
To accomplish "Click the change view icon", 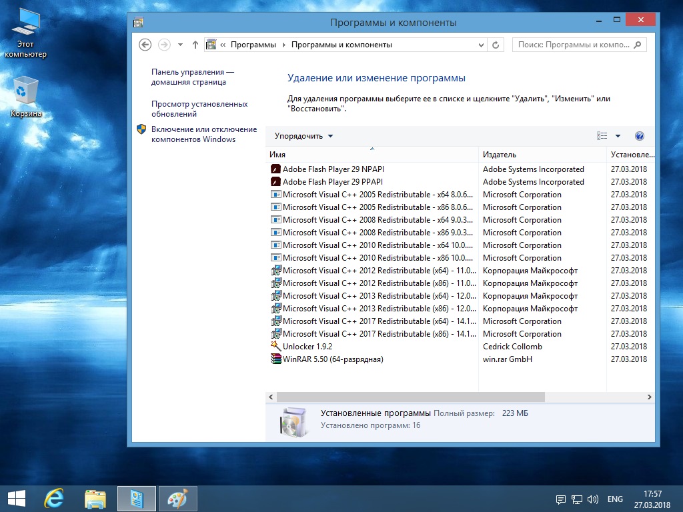I will [602, 136].
